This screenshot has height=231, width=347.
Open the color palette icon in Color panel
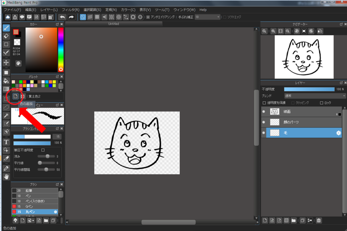18,64
